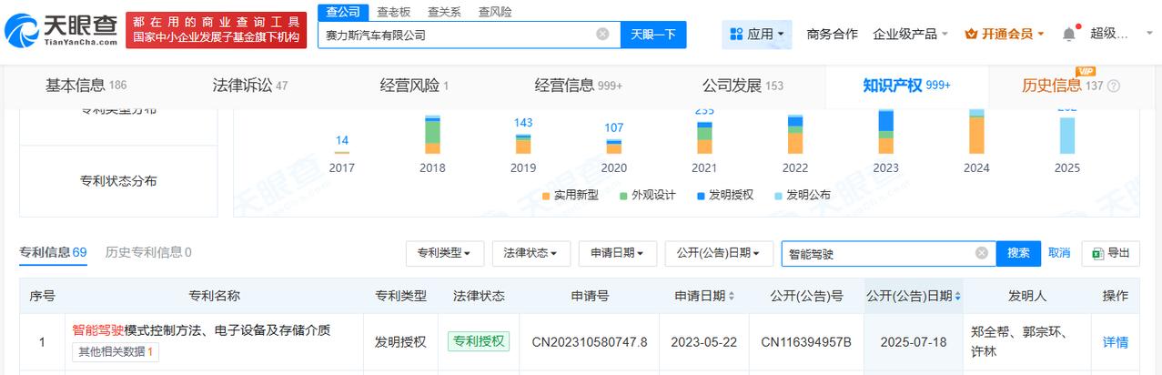
Task: Open the 公开(公告)日期 filter dropdown
Action: [x=719, y=253]
